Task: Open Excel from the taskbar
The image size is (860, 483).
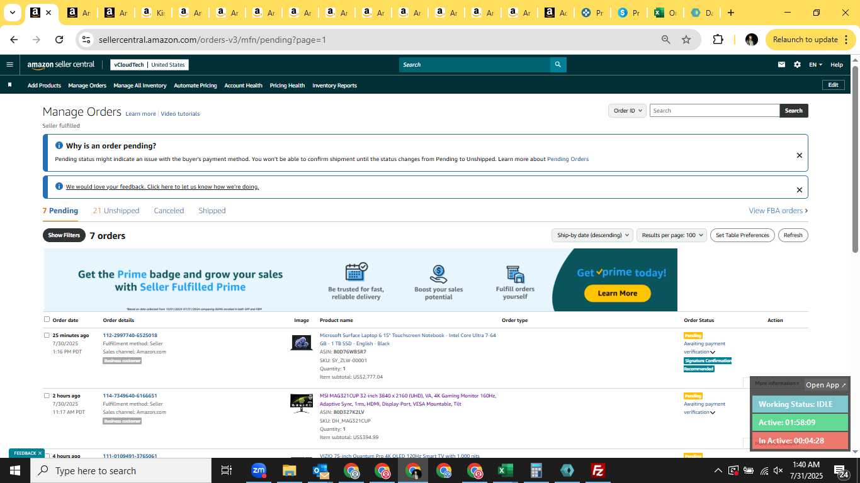Action: (x=505, y=470)
